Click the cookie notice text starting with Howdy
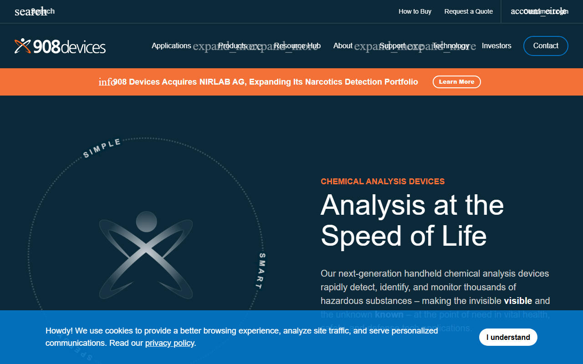Screen dimensions: 583x364 click(x=242, y=337)
